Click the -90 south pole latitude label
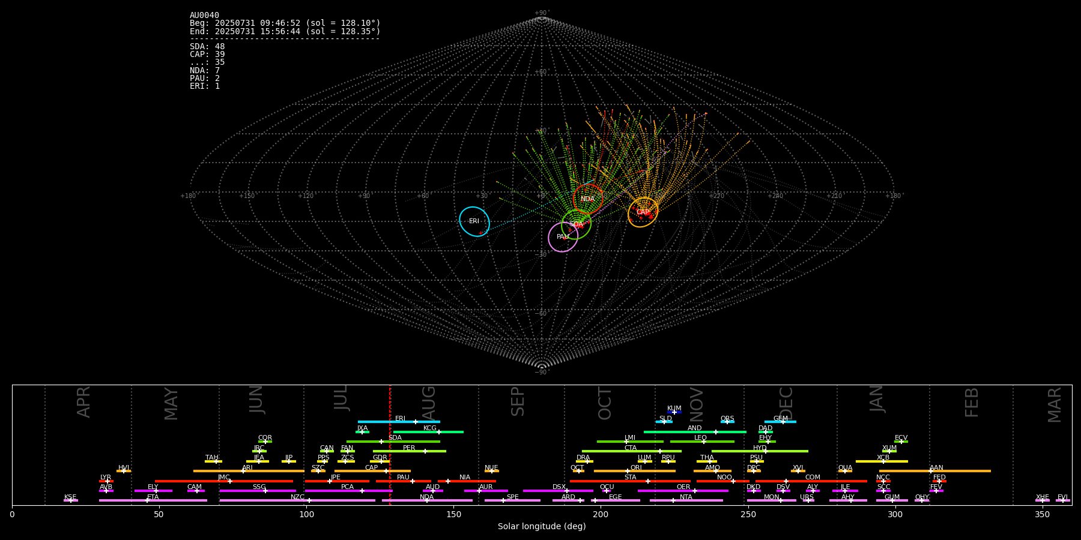The width and height of the screenshot is (1081, 540). tap(541, 372)
